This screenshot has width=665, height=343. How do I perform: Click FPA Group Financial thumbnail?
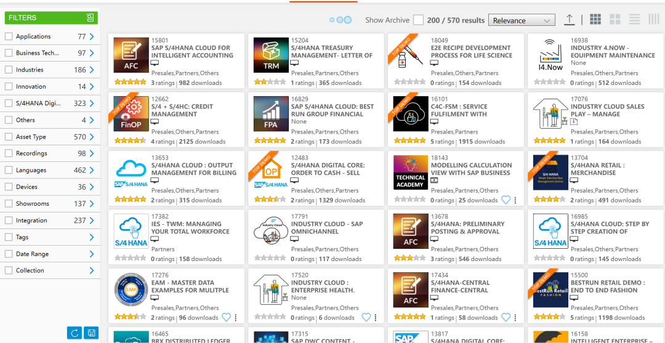[x=270, y=114]
